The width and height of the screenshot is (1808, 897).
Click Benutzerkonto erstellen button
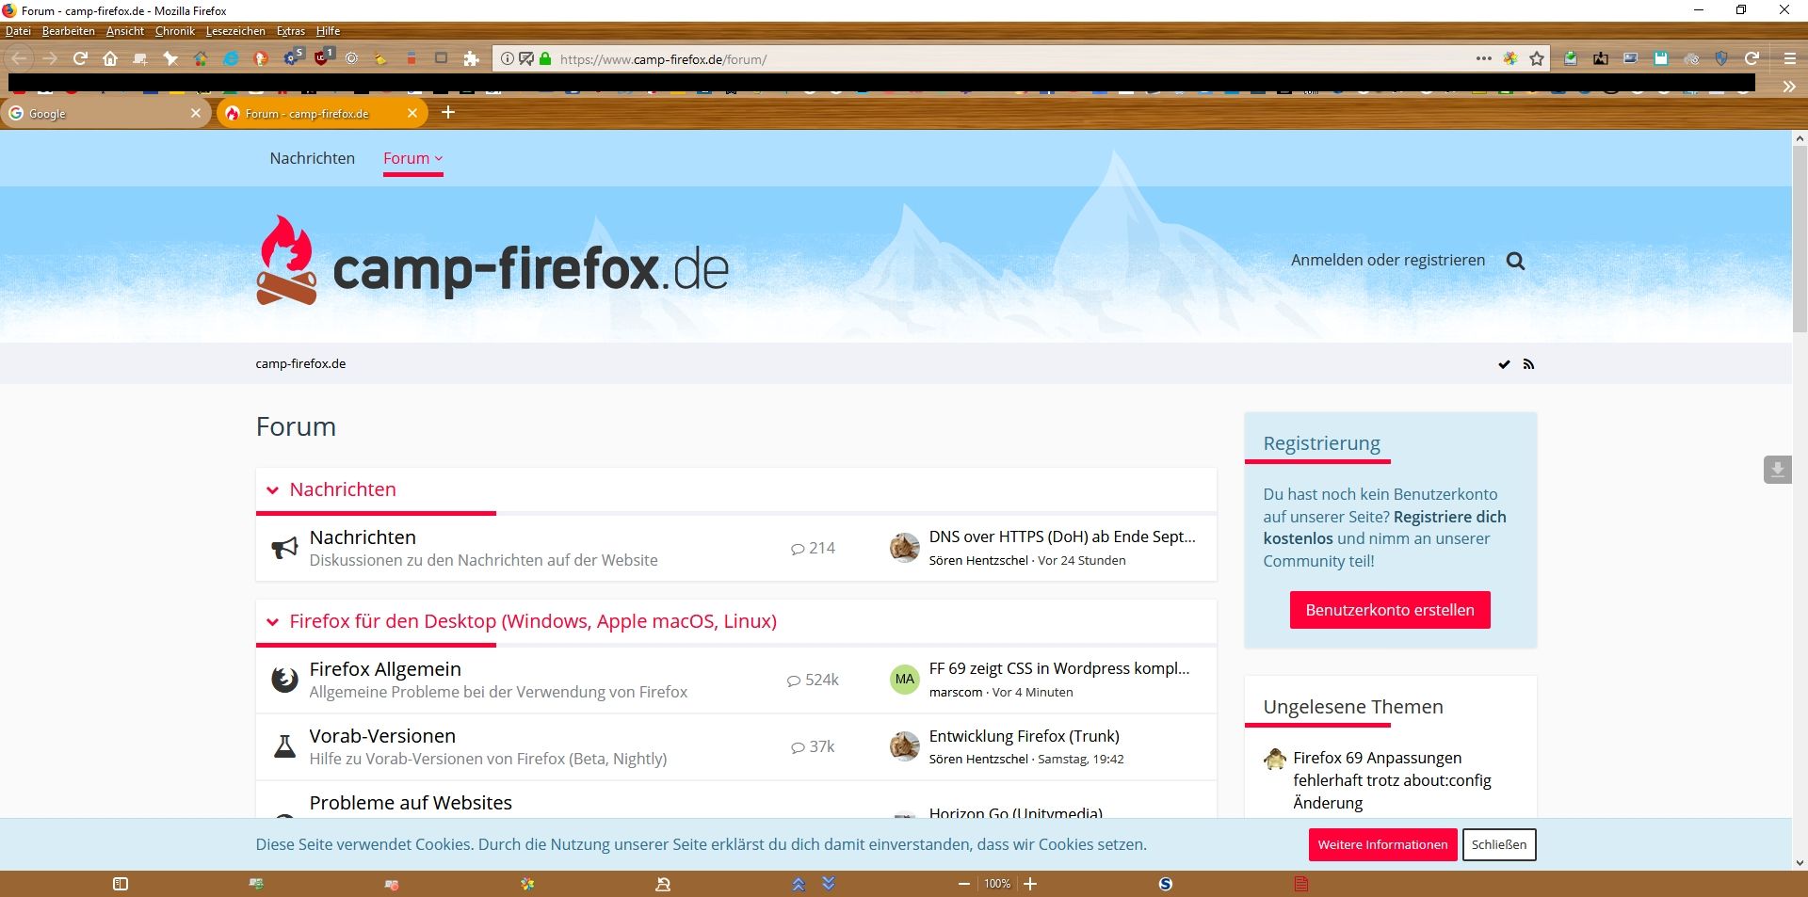click(x=1390, y=610)
